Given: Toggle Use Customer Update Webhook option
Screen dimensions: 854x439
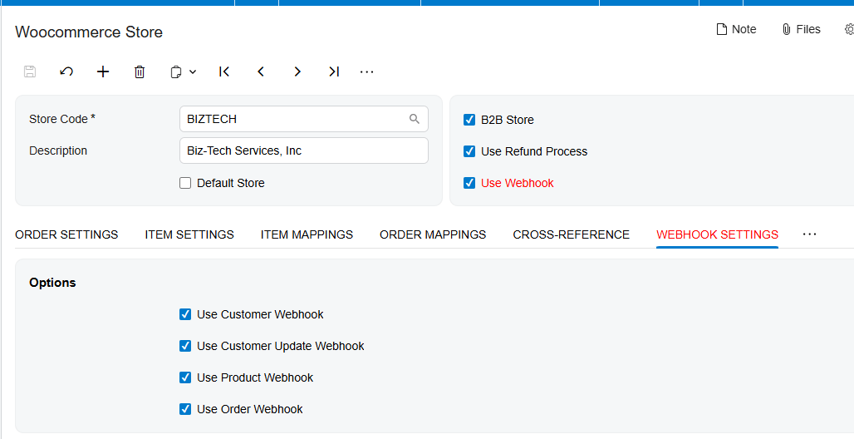Looking at the screenshot, I should point(185,346).
